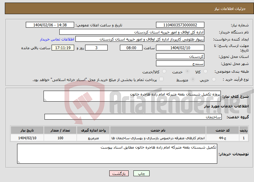Screen dimensions: 254x182
Task: Click the ساعت باقی مانده label
Action: coord(36,48)
